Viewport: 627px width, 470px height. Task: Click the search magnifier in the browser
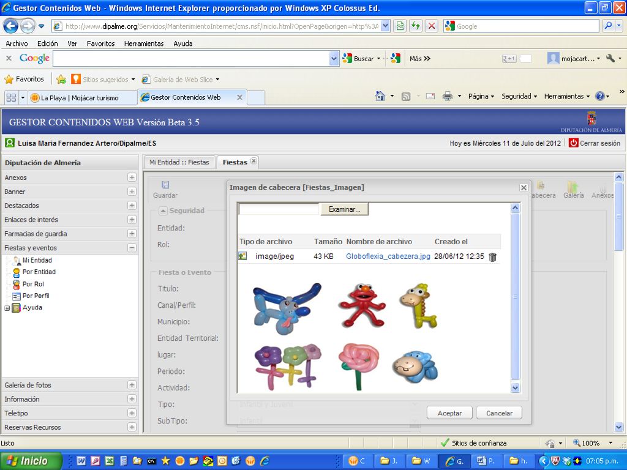coord(608,26)
